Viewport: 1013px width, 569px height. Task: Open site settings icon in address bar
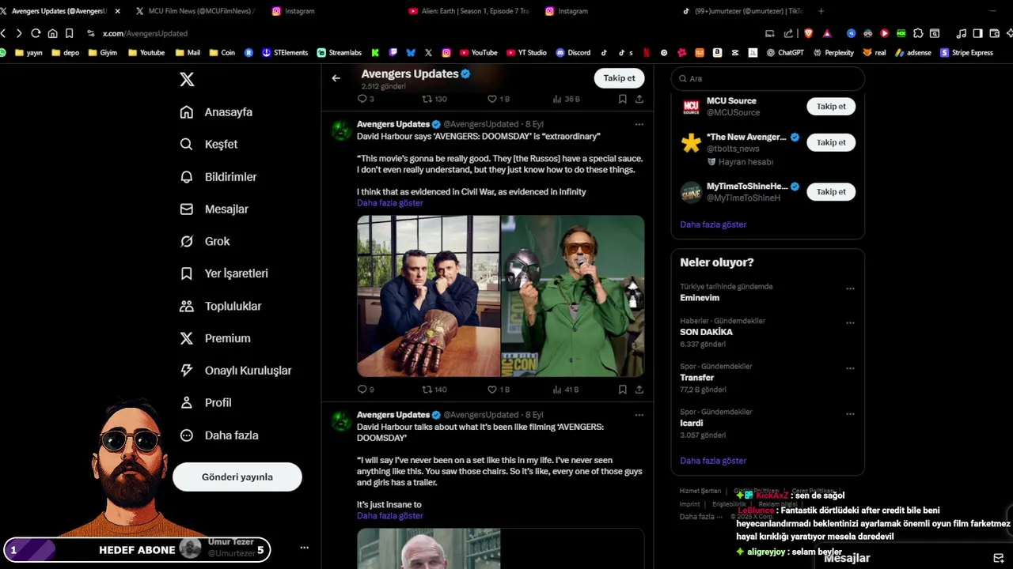[91, 33]
